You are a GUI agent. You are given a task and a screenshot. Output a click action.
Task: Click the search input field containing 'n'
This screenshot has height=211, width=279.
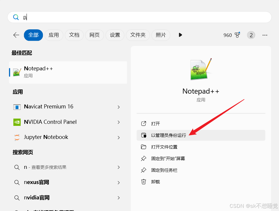139,17
